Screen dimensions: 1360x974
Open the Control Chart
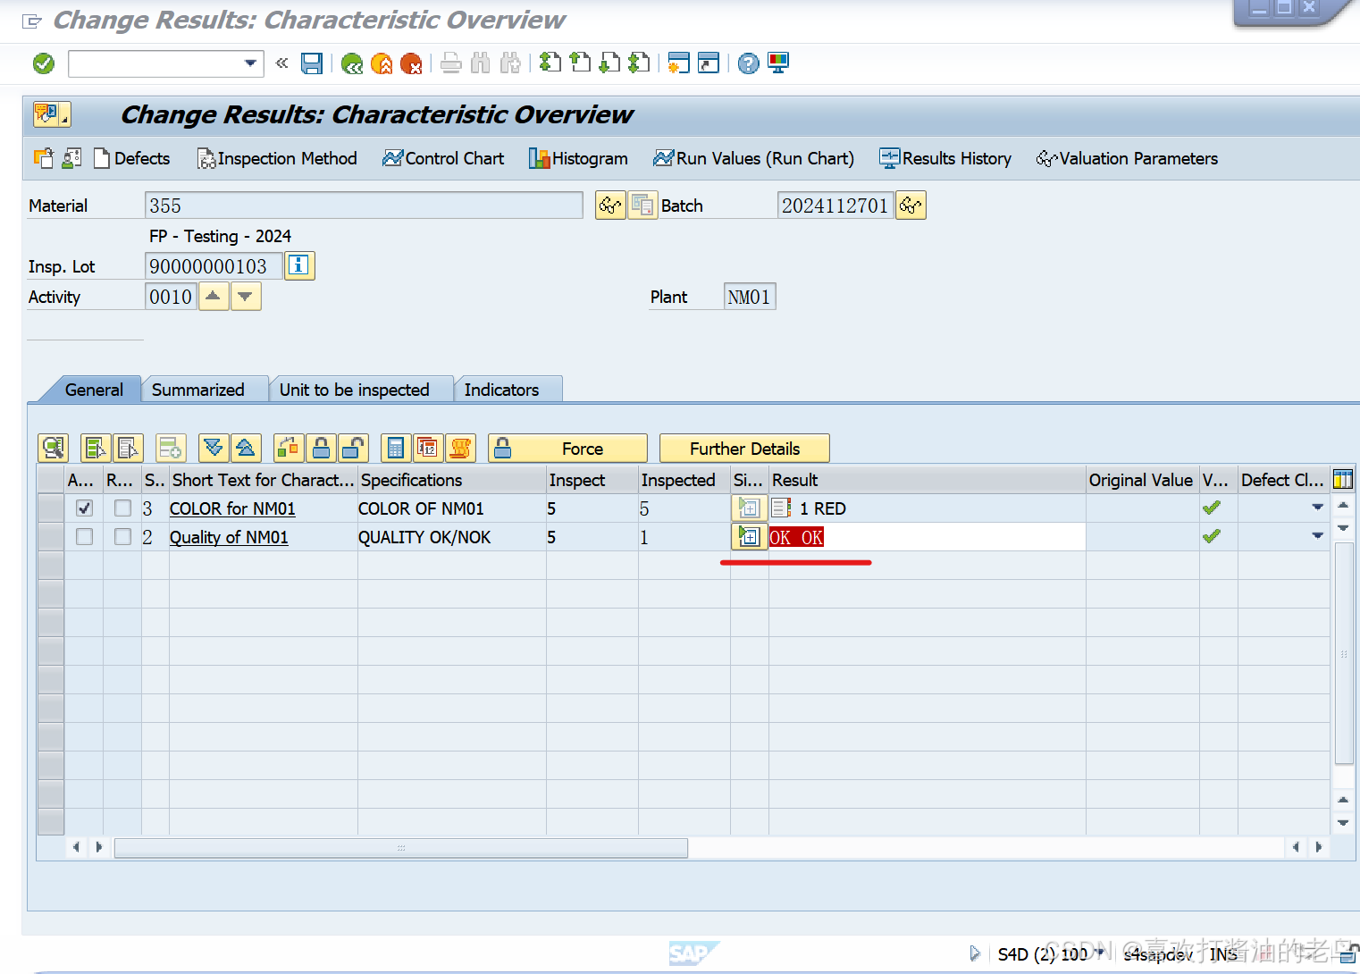point(443,158)
